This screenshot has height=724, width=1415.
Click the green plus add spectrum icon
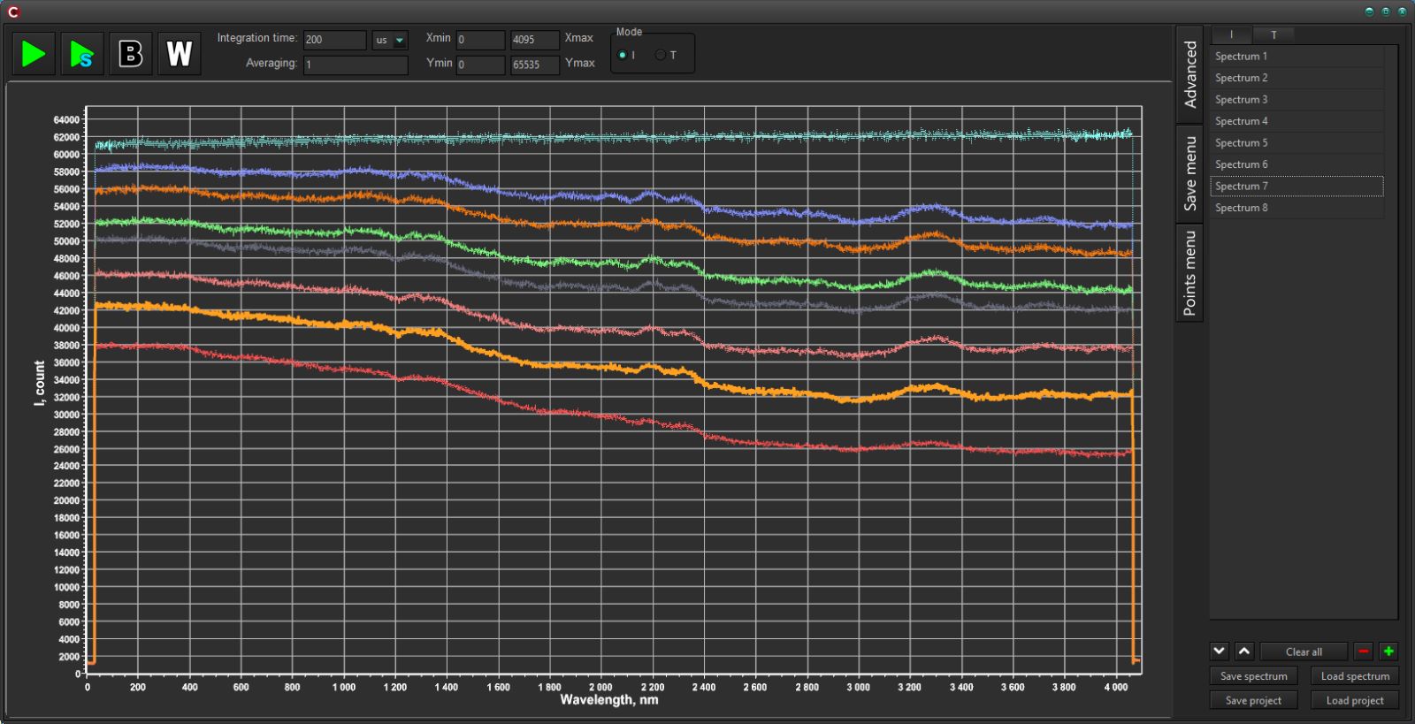click(1388, 652)
